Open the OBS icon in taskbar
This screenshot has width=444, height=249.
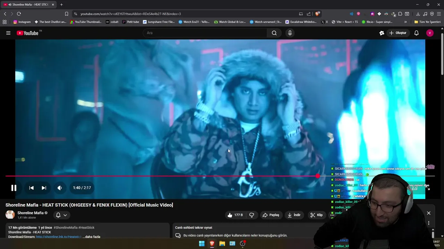point(242,243)
